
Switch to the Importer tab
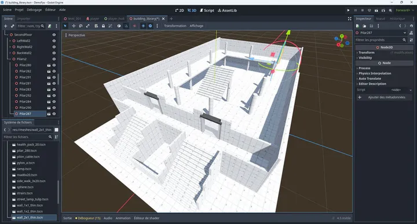click(24, 19)
